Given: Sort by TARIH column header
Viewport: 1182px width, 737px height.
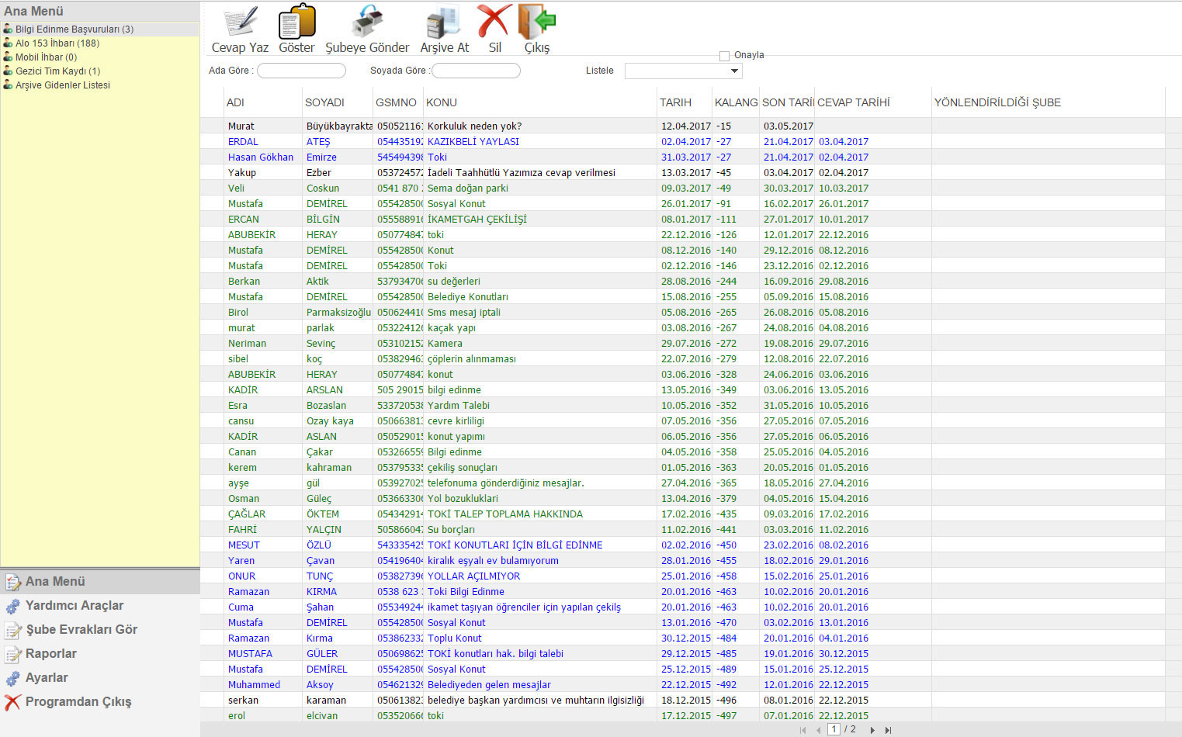Looking at the screenshot, I should coord(685,102).
